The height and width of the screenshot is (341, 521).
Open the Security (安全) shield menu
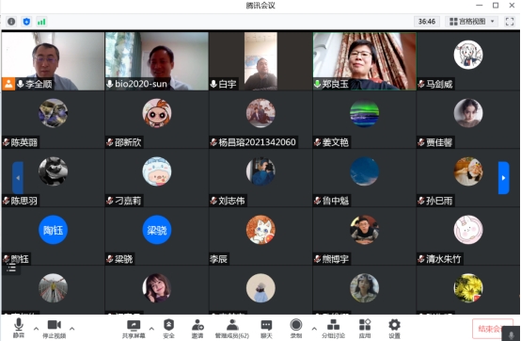click(168, 329)
